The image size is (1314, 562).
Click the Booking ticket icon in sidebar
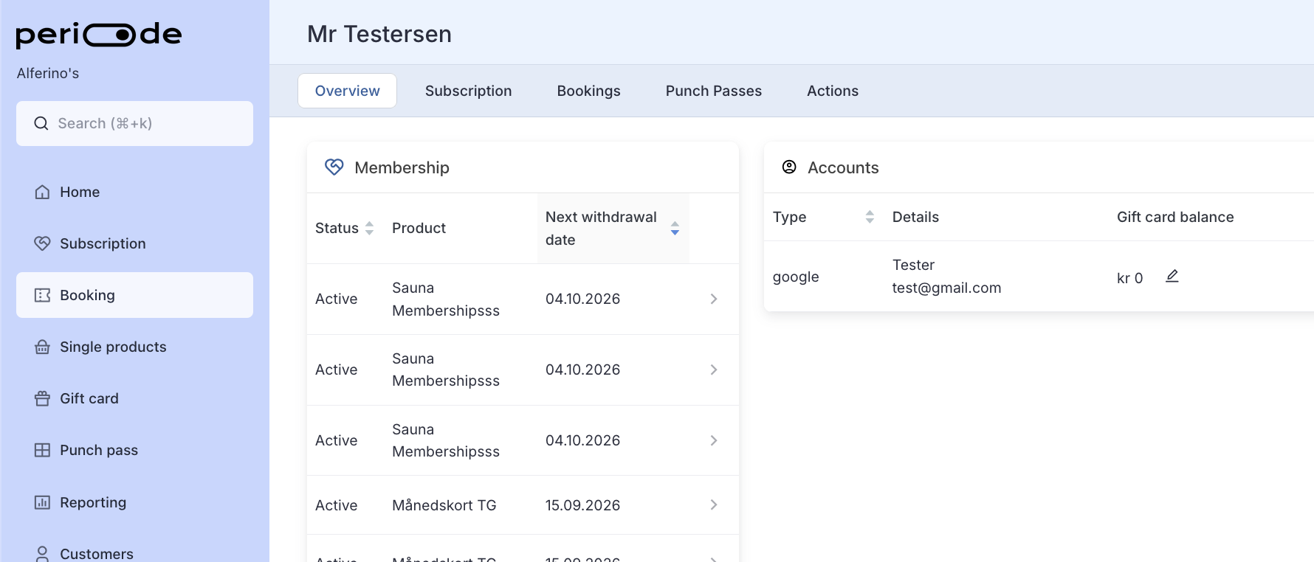tap(42, 295)
